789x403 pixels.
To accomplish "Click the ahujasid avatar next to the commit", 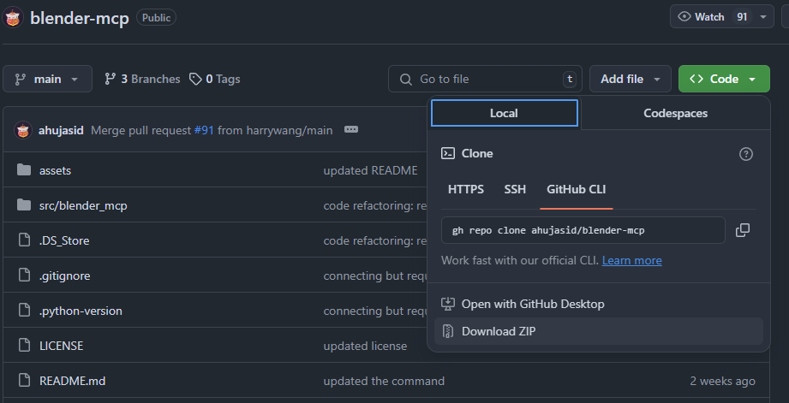I will tap(23, 130).
